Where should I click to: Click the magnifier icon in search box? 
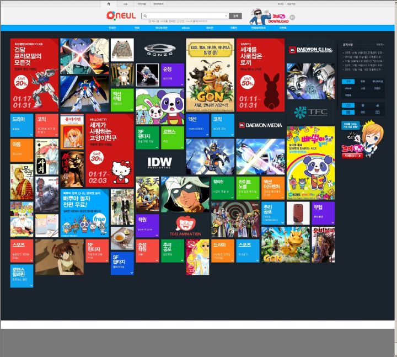(x=145, y=16)
